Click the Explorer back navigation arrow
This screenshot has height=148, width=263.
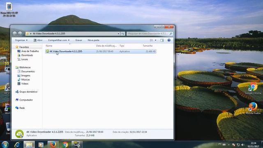(x=15, y=34)
